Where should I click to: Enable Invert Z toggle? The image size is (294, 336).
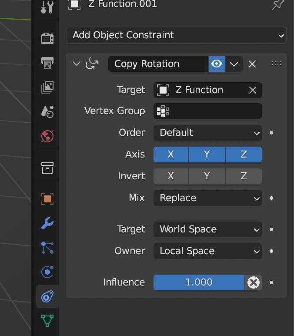(x=244, y=176)
